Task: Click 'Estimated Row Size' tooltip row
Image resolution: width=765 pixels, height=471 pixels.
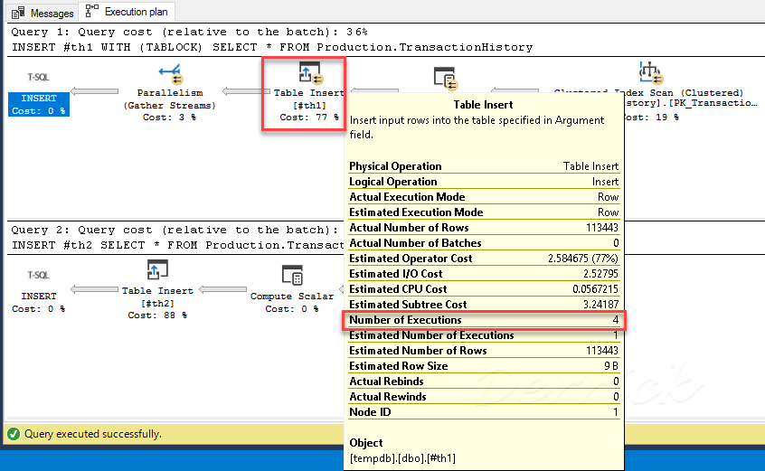Action: pyautogui.click(x=484, y=366)
